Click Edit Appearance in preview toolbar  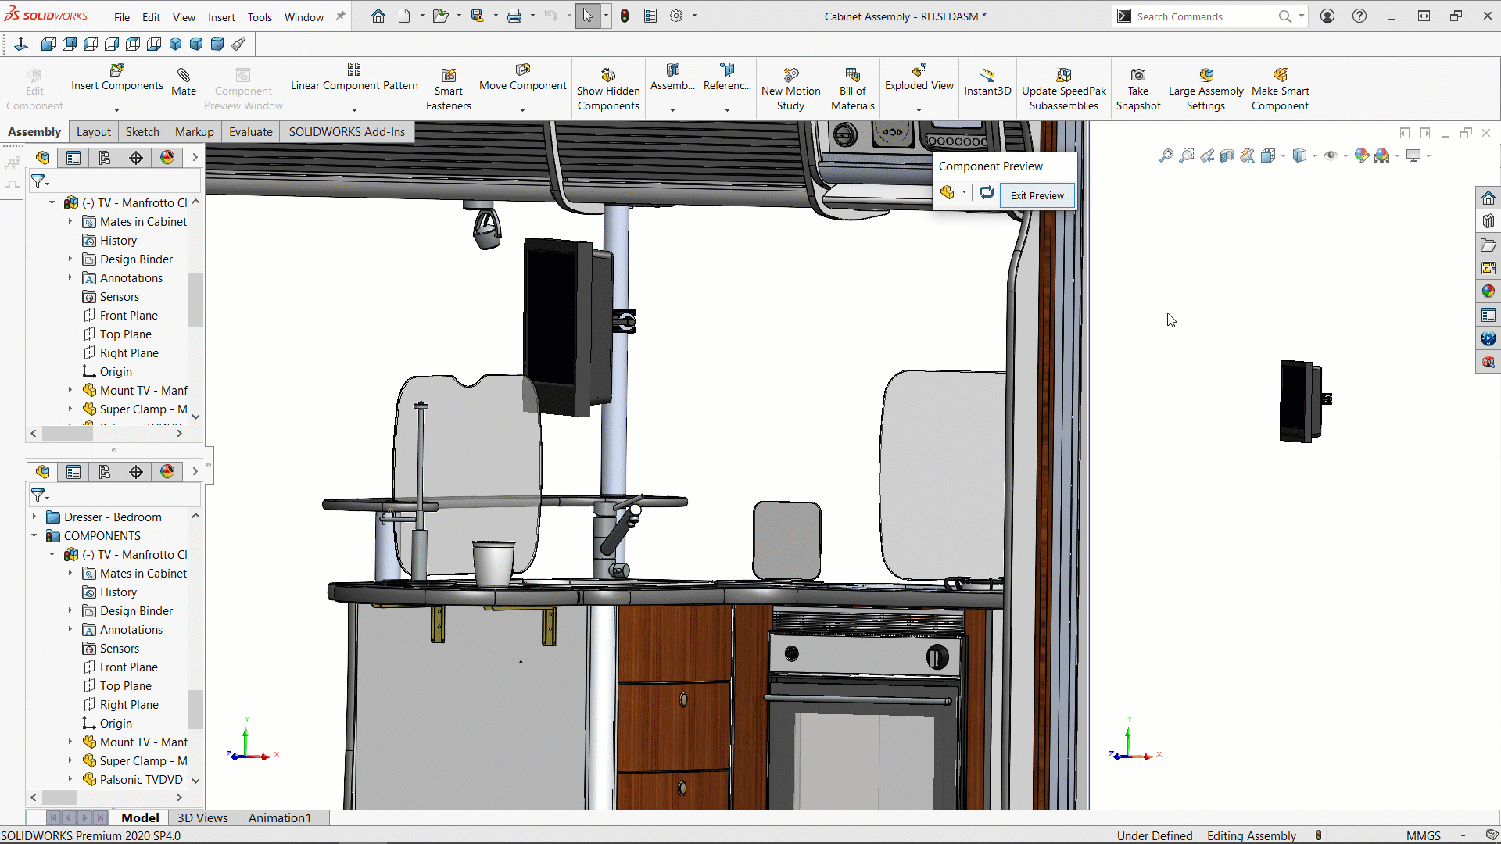point(1362,156)
